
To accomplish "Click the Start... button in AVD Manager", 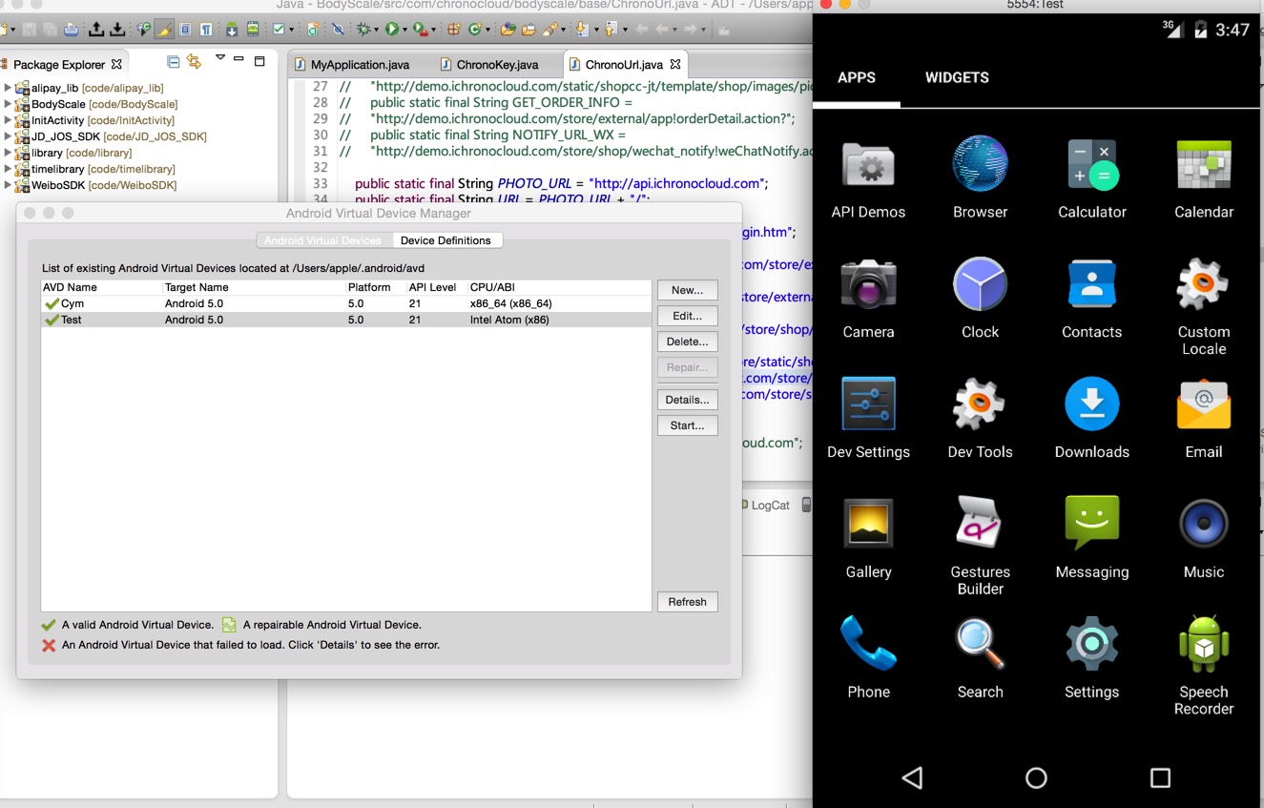I will [x=688, y=425].
